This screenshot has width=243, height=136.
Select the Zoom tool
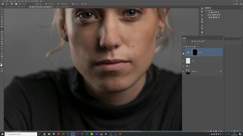click(x=2, y=59)
